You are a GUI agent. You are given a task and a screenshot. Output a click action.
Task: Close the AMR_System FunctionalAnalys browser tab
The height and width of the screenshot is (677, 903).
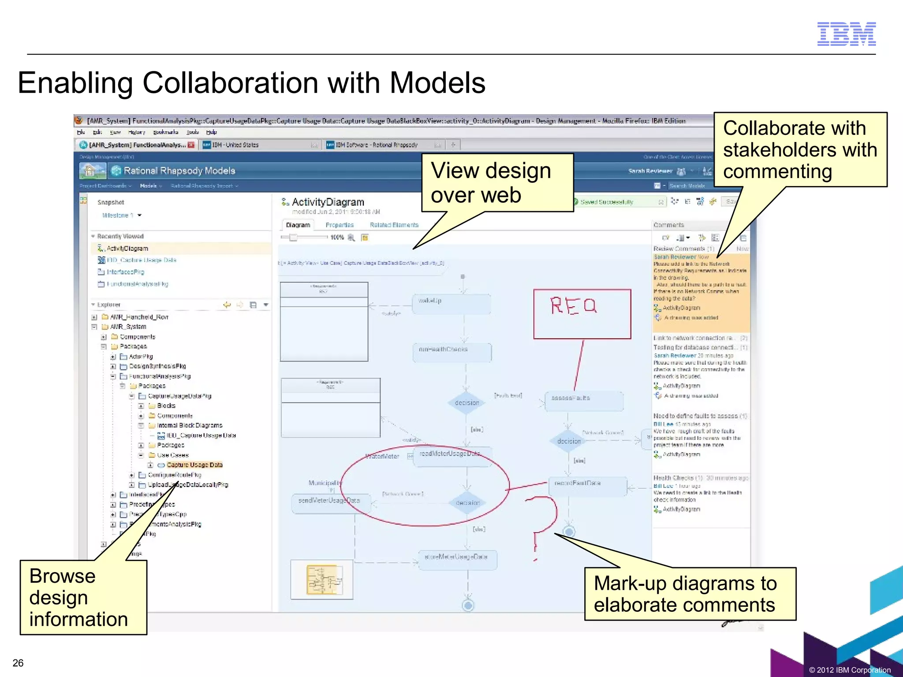click(191, 145)
